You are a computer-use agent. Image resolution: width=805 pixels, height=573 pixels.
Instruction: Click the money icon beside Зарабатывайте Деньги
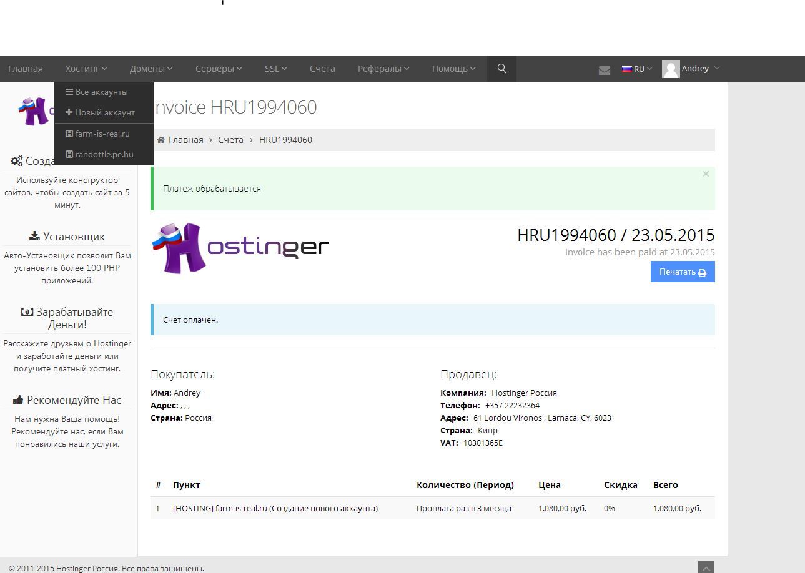pyautogui.click(x=27, y=311)
